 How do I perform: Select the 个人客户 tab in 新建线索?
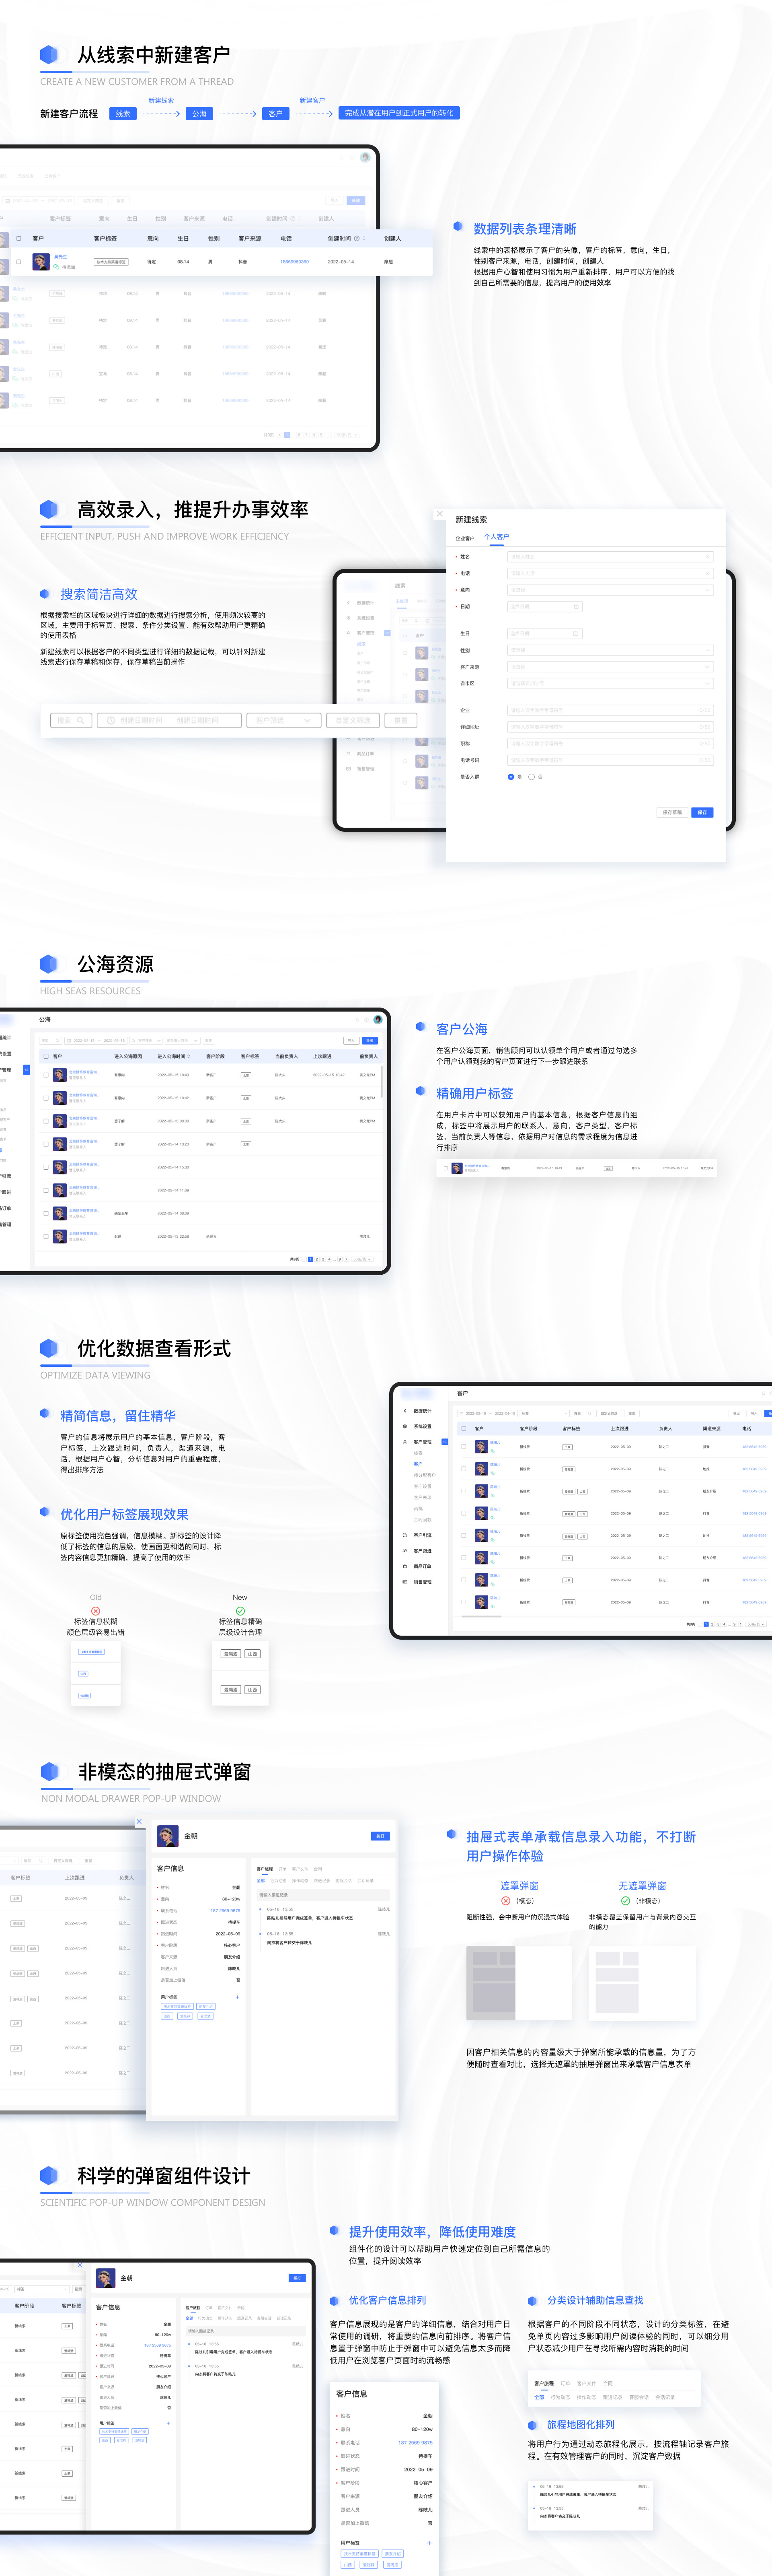coord(496,537)
